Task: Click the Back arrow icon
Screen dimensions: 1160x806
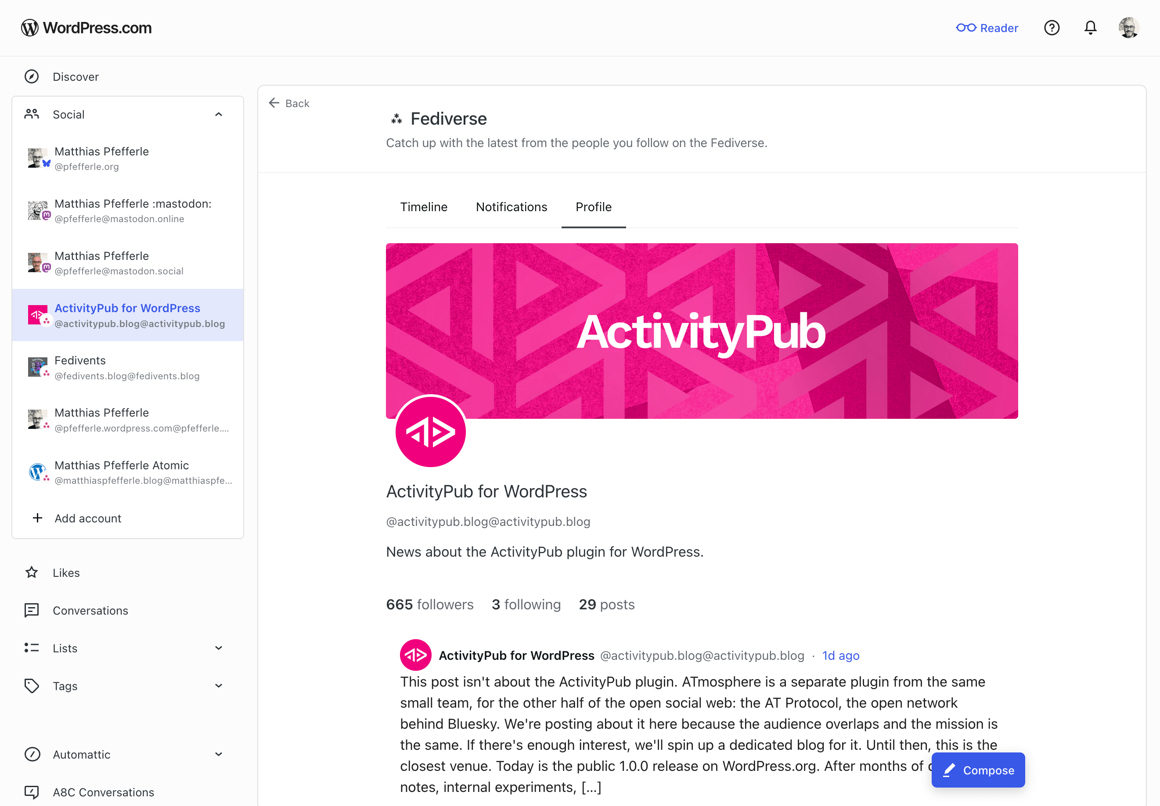Action: pyautogui.click(x=274, y=103)
